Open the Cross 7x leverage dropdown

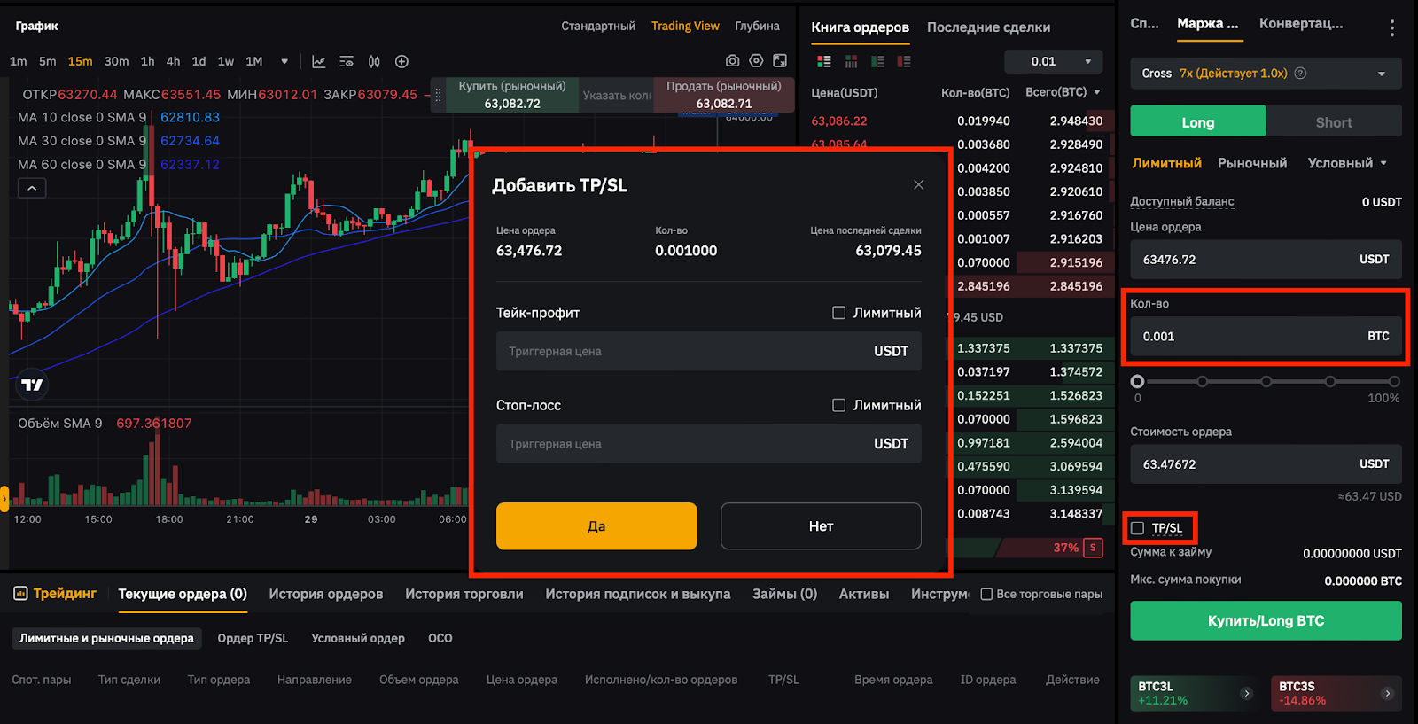point(1266,74)
